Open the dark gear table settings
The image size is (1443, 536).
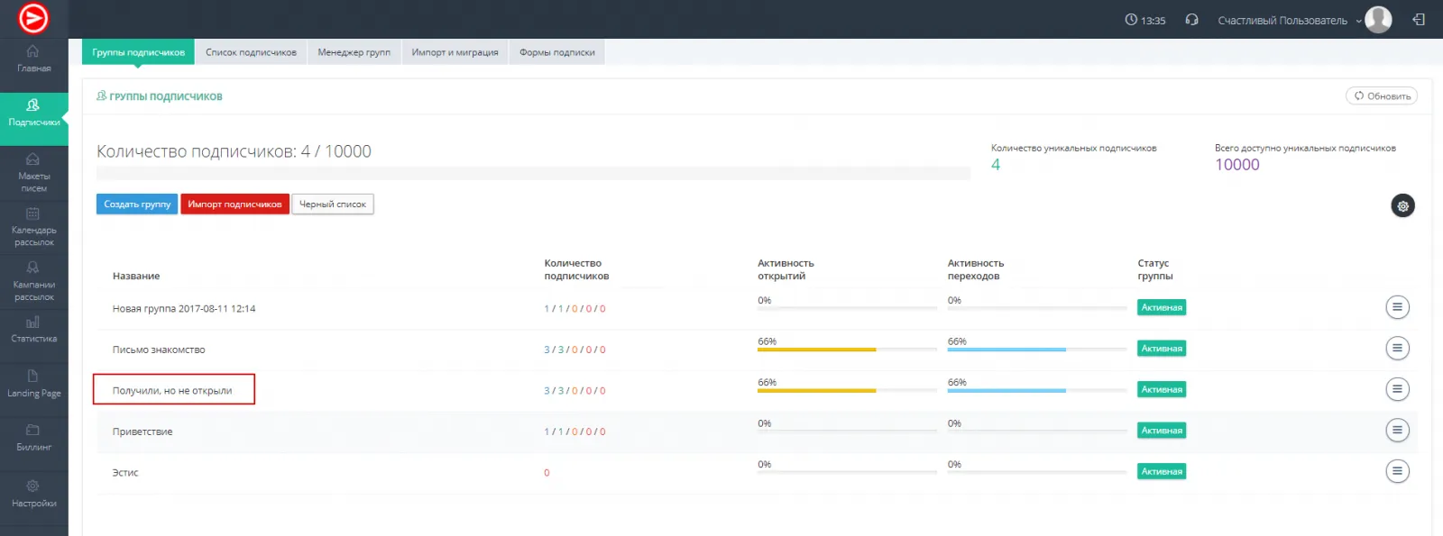click(x=1402, y=206)
